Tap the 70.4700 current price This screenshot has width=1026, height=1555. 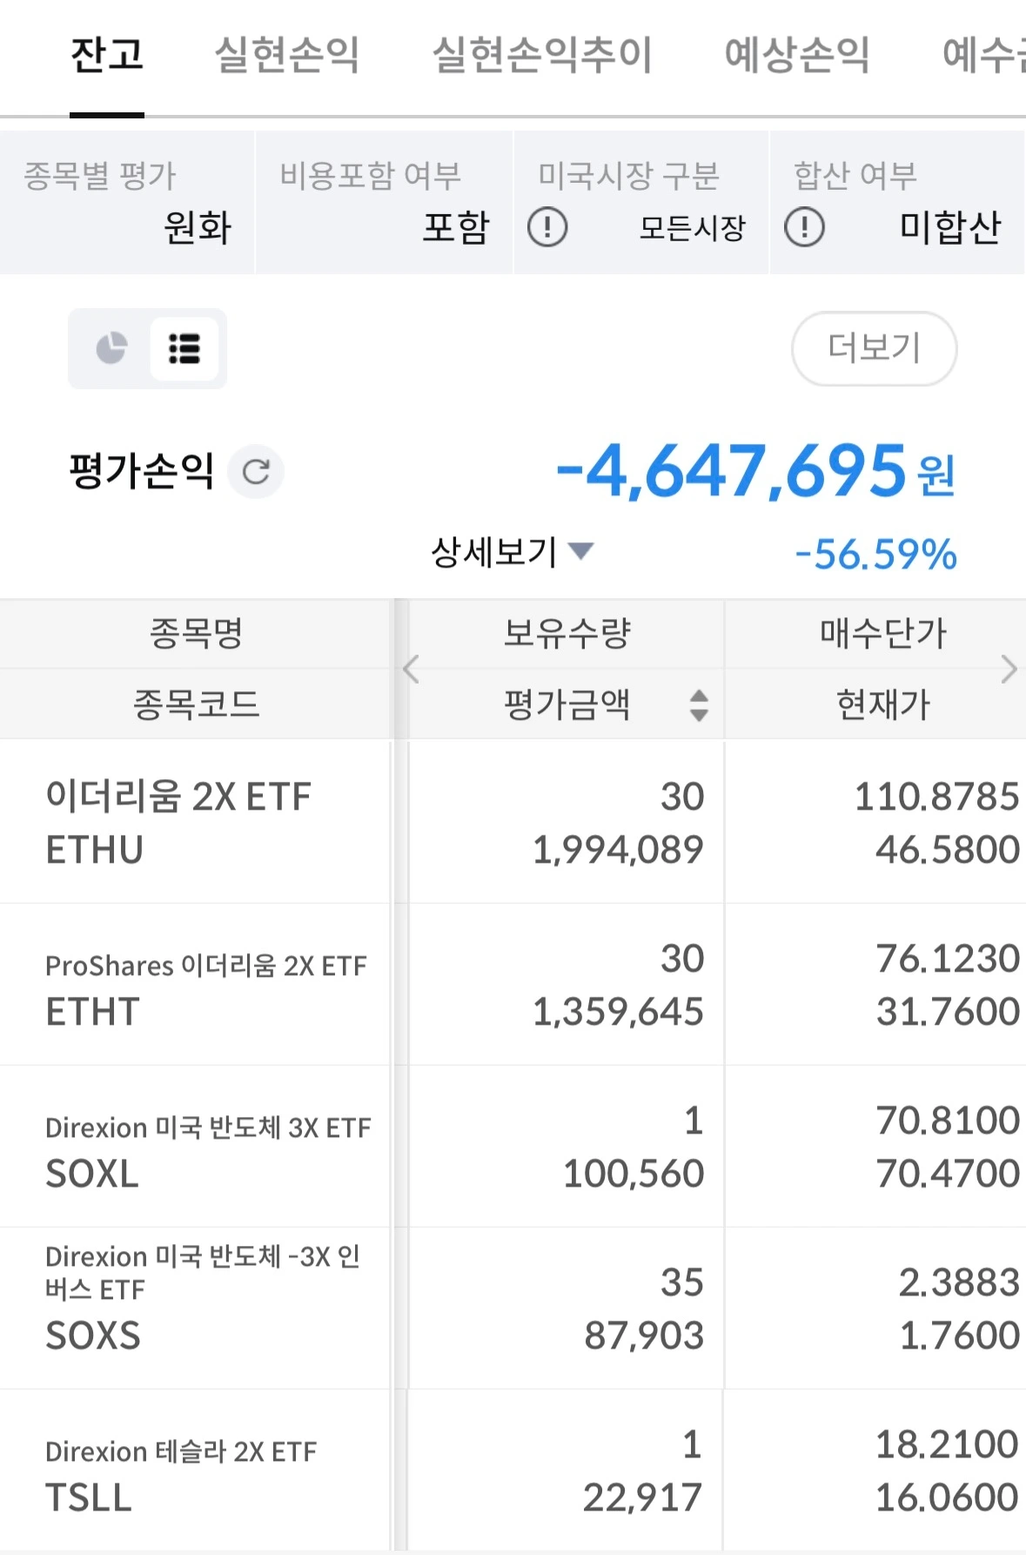coord(947,1173)
